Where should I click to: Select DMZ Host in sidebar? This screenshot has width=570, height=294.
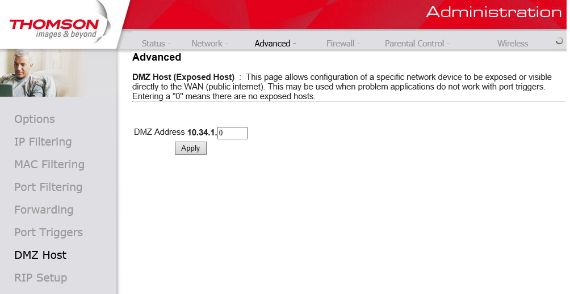coord(40,255)
